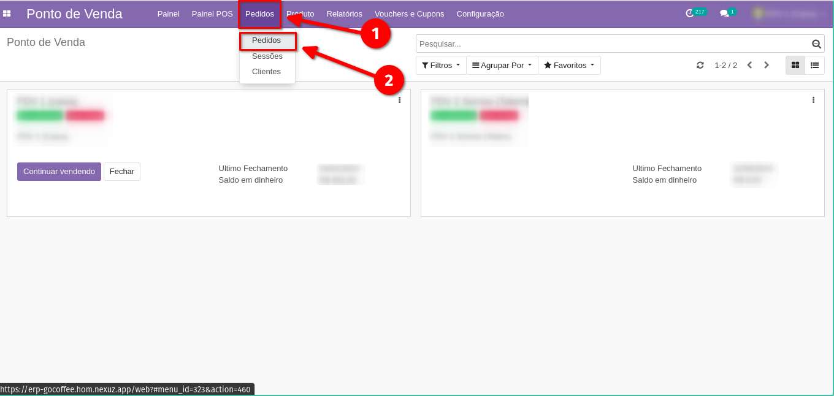
Task: Click the Fechar button
Action: tap(122, 172)
